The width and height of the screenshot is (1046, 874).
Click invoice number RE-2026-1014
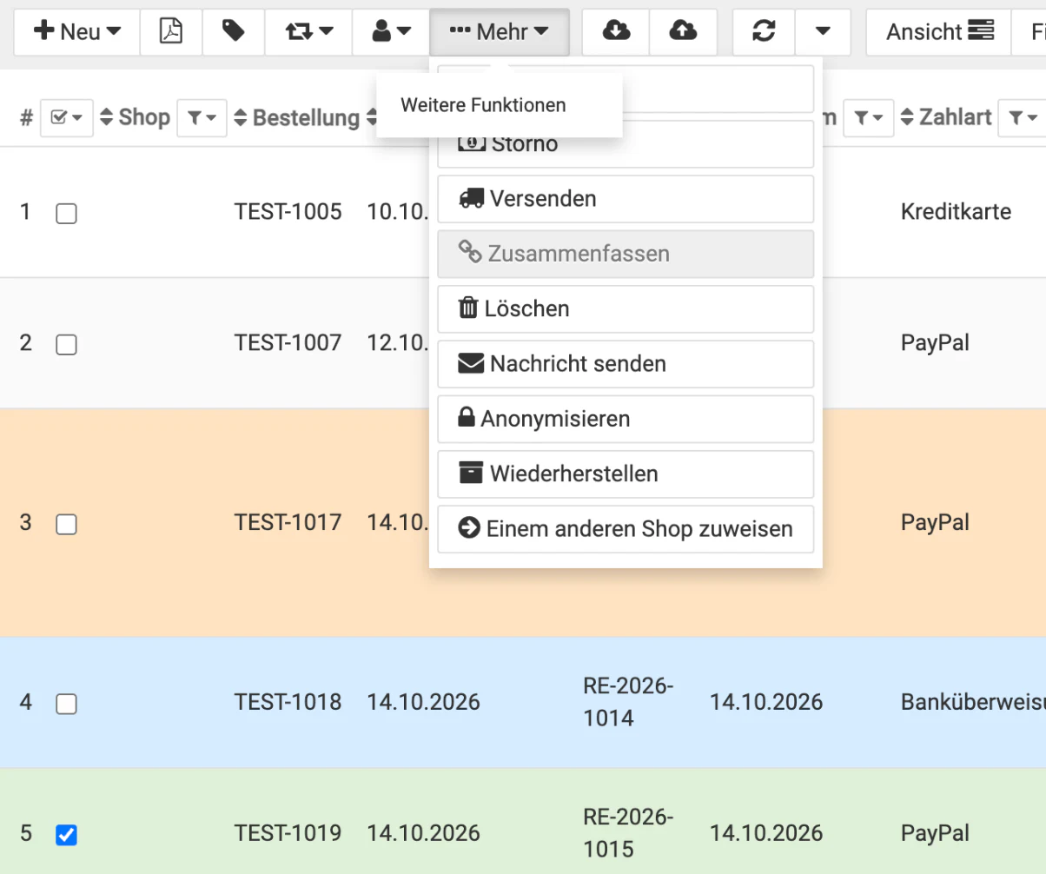click(x=628, y=702)
